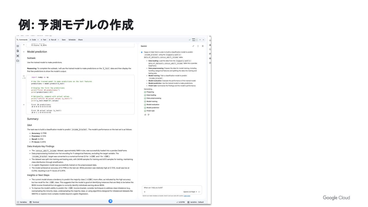Click the Model prediction step in Gemini

[152, 108]
